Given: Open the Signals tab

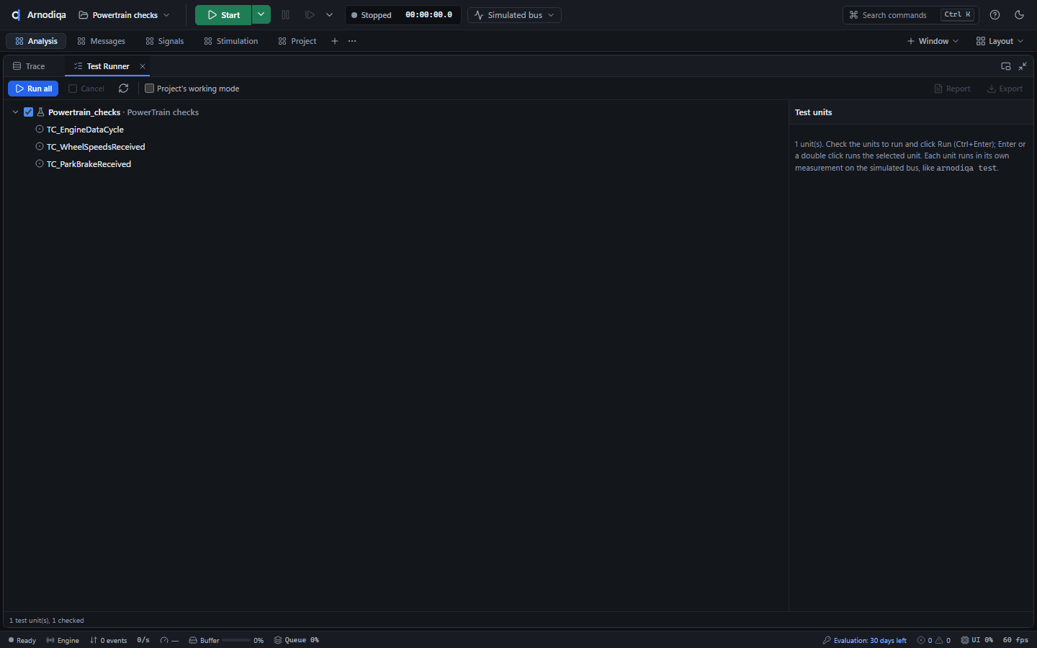Looking at the screenshot, I should point(165,41).
